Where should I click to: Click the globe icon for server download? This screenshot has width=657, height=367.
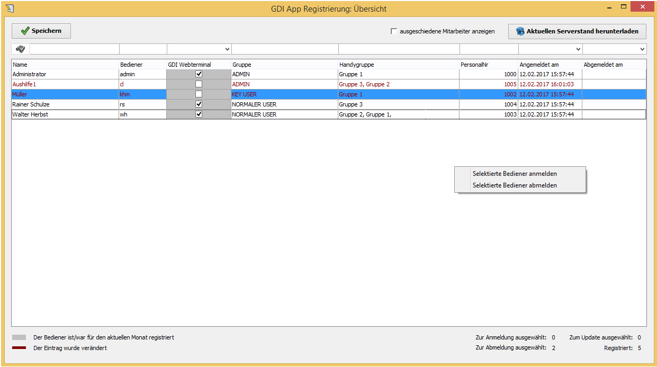[x=520, y=32]
